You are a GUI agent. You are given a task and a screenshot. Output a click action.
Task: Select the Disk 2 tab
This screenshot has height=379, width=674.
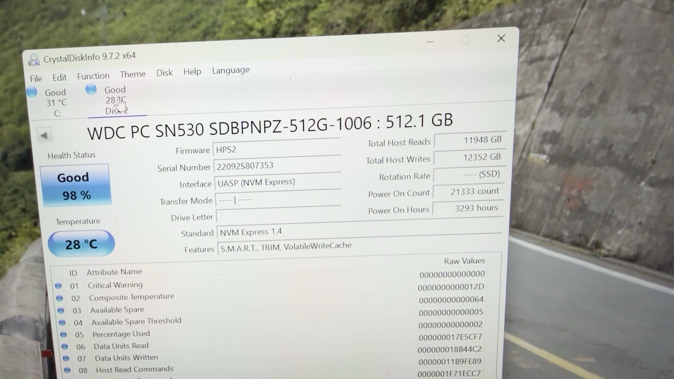point(116,100)
